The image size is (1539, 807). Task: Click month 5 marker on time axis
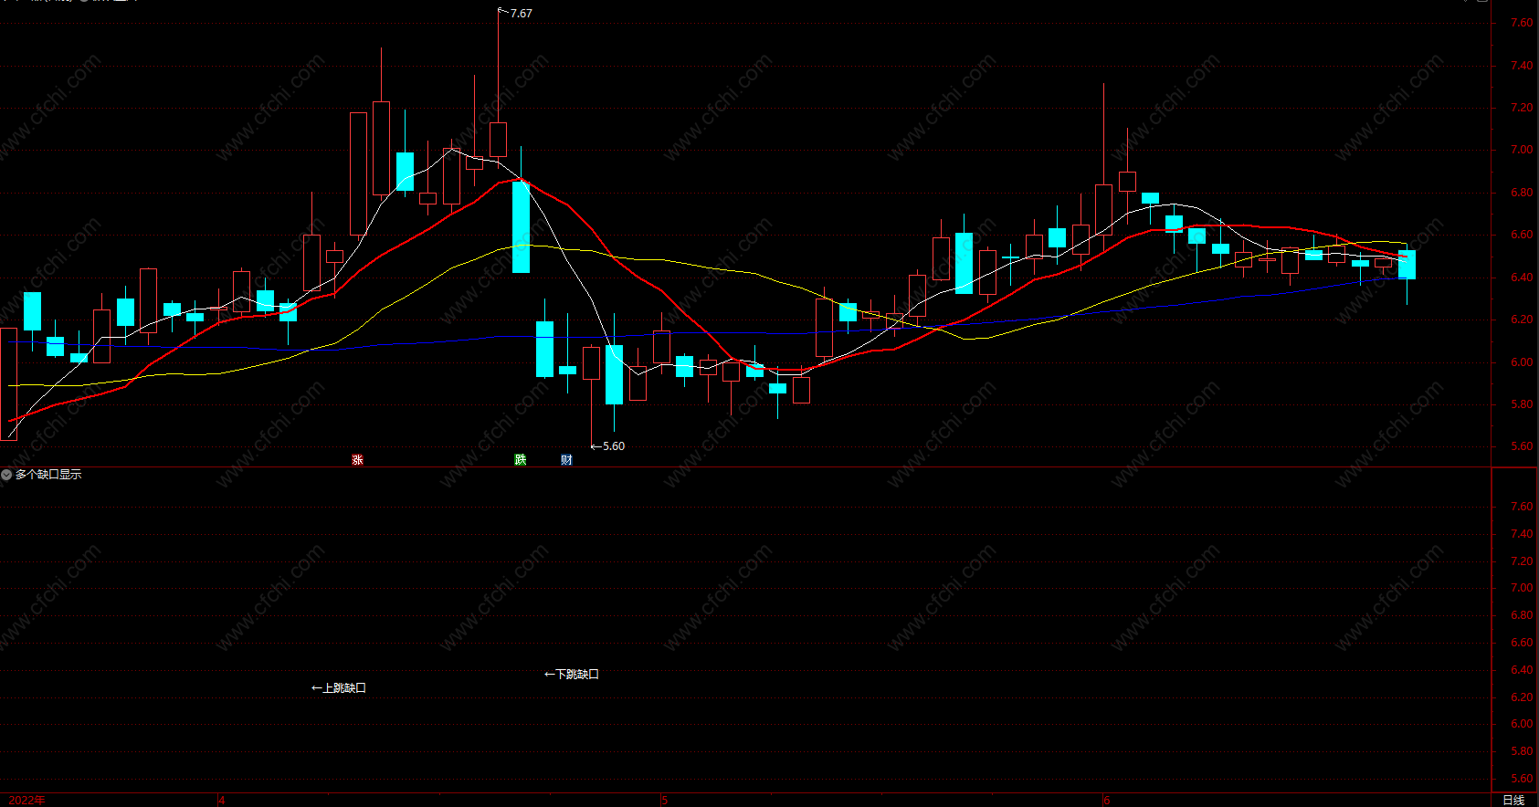[664, 800]
